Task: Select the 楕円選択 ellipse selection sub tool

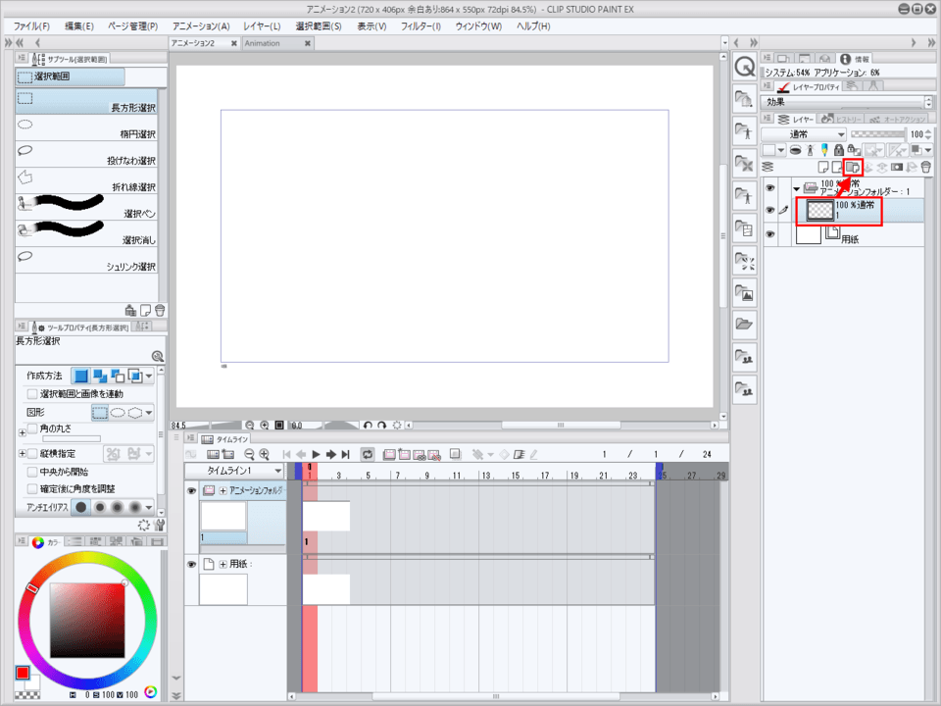Action: click(86, 127)
